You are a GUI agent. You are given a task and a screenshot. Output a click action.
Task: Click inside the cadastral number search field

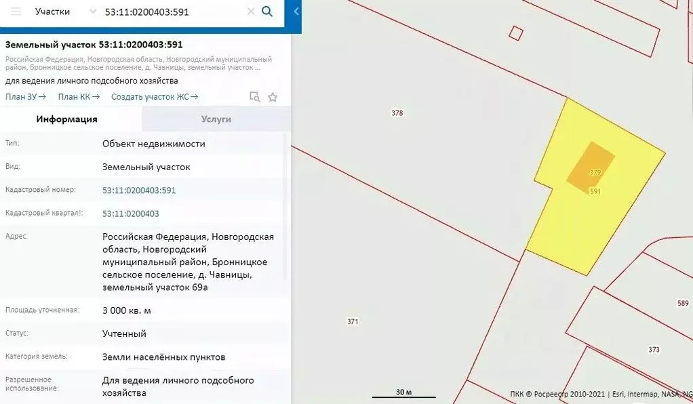click(x=170, y=11)
